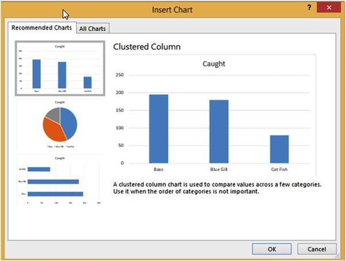Click the Caught title in large preview
346x261 pixels.
(214, 64)
